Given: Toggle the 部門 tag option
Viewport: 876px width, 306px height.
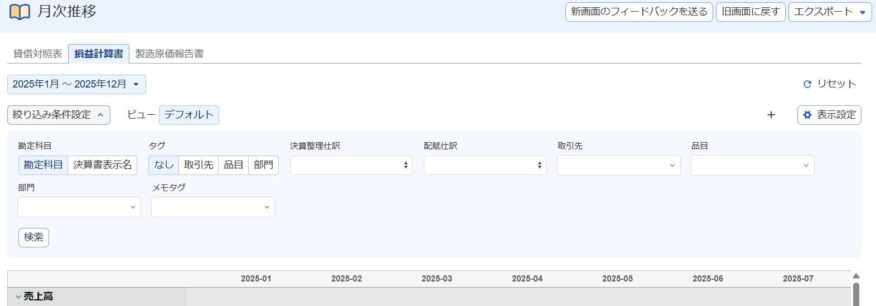Looking at the screenshot, I should (x=263, y=165).
